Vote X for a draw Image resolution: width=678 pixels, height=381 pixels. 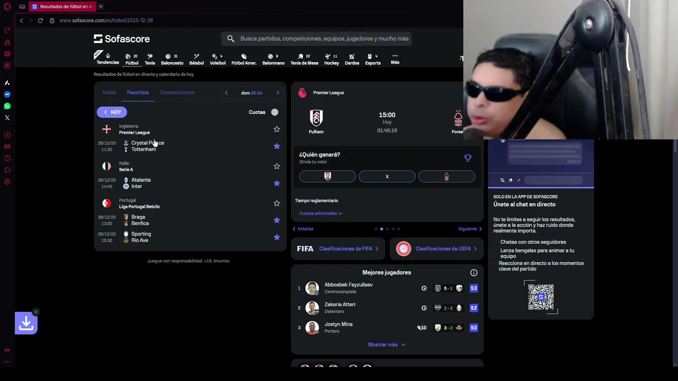coord(387,177)
